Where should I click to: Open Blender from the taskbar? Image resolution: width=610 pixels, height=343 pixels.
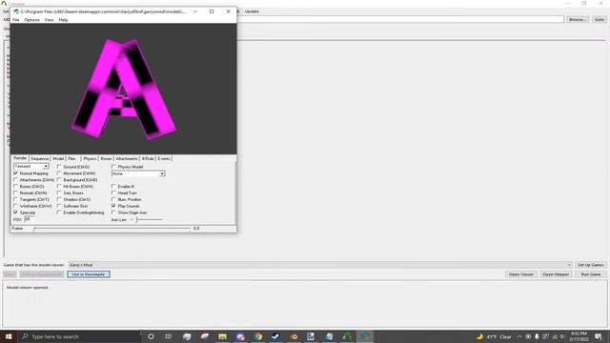tap(294, 336)
